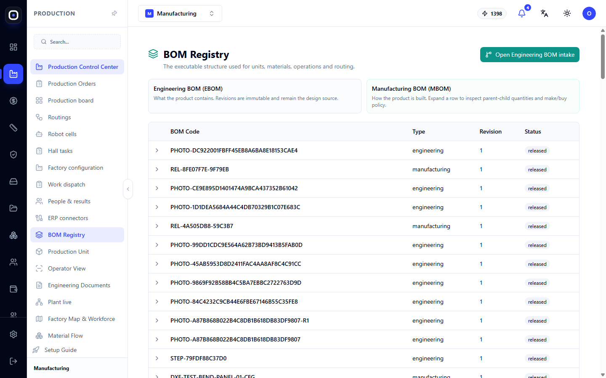The width and height of the screenshot is (606, 378).
Task: Click the stacked cubes icon in left rail
Action: click(13, 235)
